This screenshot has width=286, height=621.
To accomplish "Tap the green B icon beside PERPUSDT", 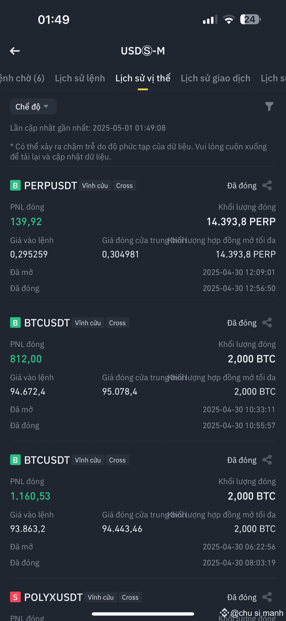I will pos(15,185).
